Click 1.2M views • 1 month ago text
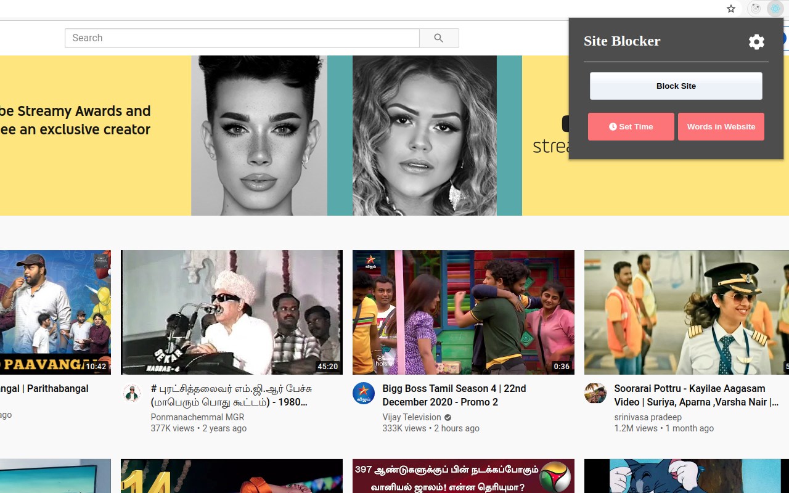 (664, 428)
